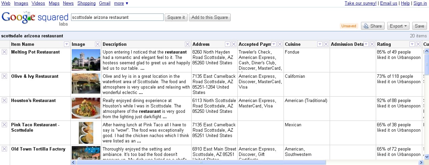Delete the Rating column
The image size is (429, 165).
click(x=418, y=44)
